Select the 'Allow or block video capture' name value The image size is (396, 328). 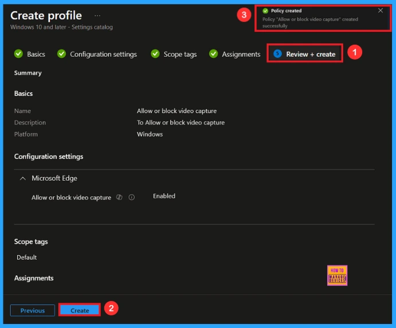pos(177,111)
